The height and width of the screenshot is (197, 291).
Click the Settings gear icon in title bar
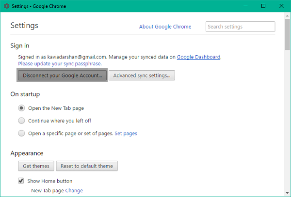click(x=6, y=6)
